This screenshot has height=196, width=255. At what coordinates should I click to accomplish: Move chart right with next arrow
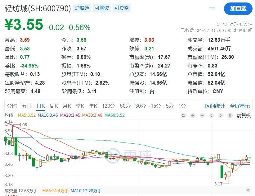point(221,116)
